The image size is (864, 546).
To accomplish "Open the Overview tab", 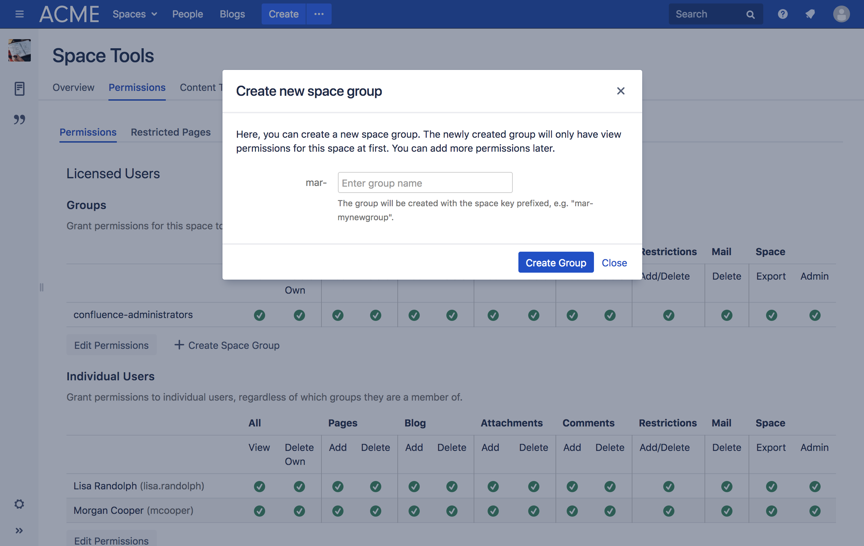I will 73,87.
